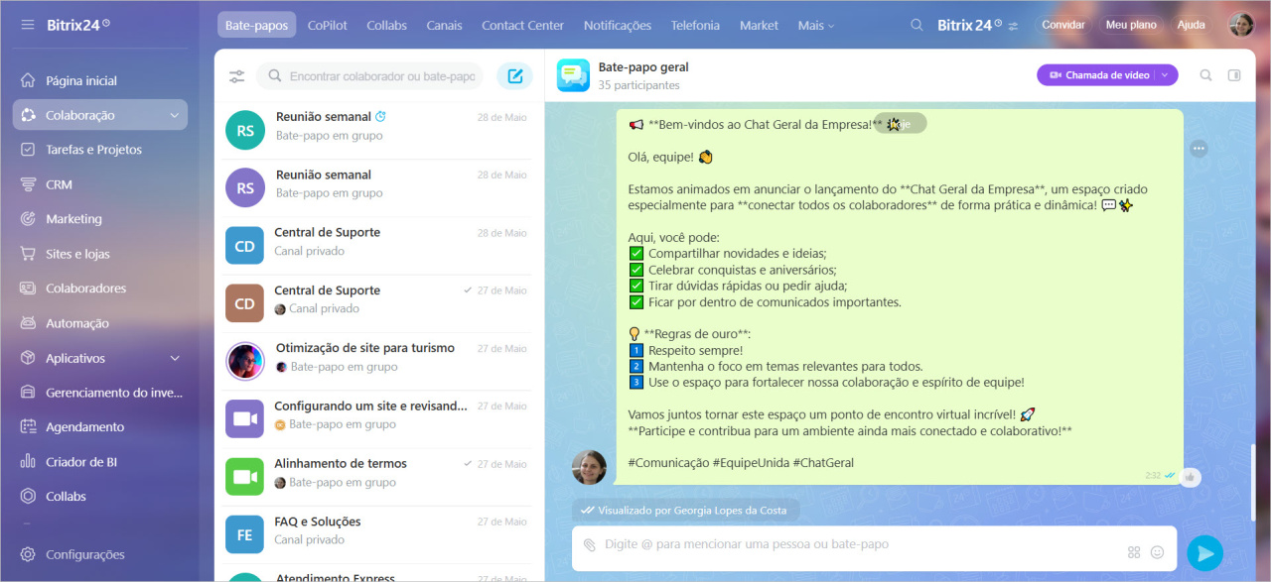Open the FAQ e Soluções channel
This screenshot has width=1271, height=582.
(x=379, y=534)
